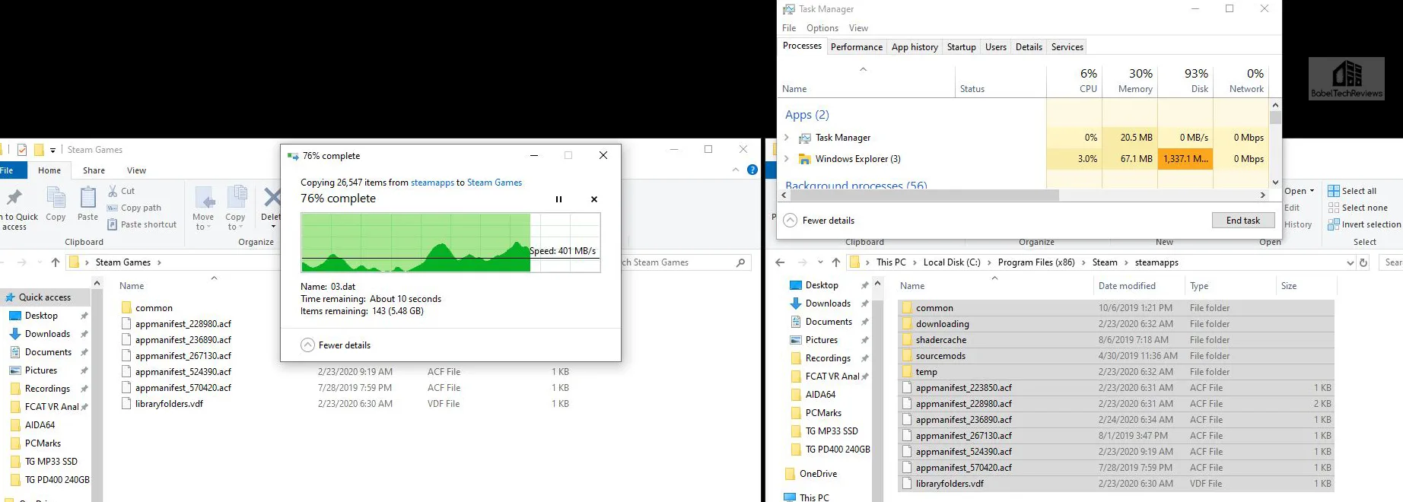Sort steamapps files by Date modified
The width and height of the screenshot is (1403, 502).
point(1127,286)
